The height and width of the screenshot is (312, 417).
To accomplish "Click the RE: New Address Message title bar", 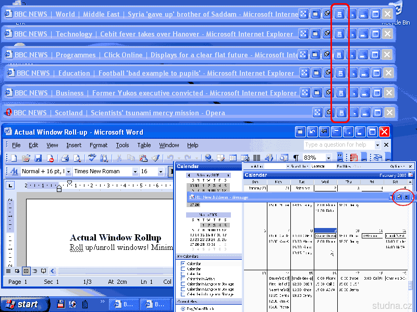I will coord(289,197).
